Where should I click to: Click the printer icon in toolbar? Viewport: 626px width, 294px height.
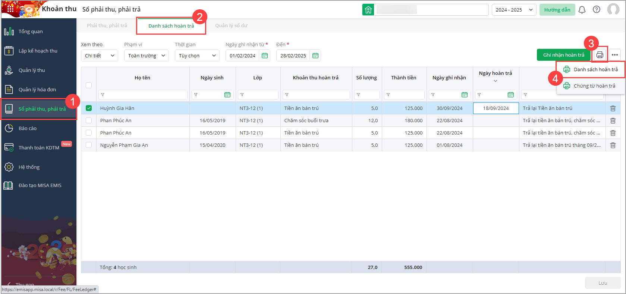(x=600, y=55)
